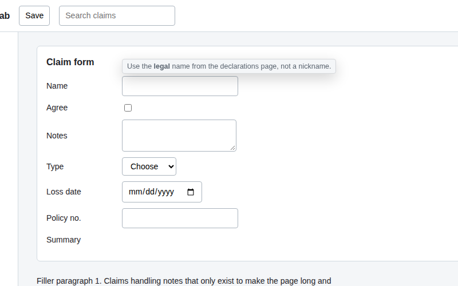Image resolution: width=458 pixels, height=286 pixels.
Task: Click the Claim form heading
Action: 70,62
